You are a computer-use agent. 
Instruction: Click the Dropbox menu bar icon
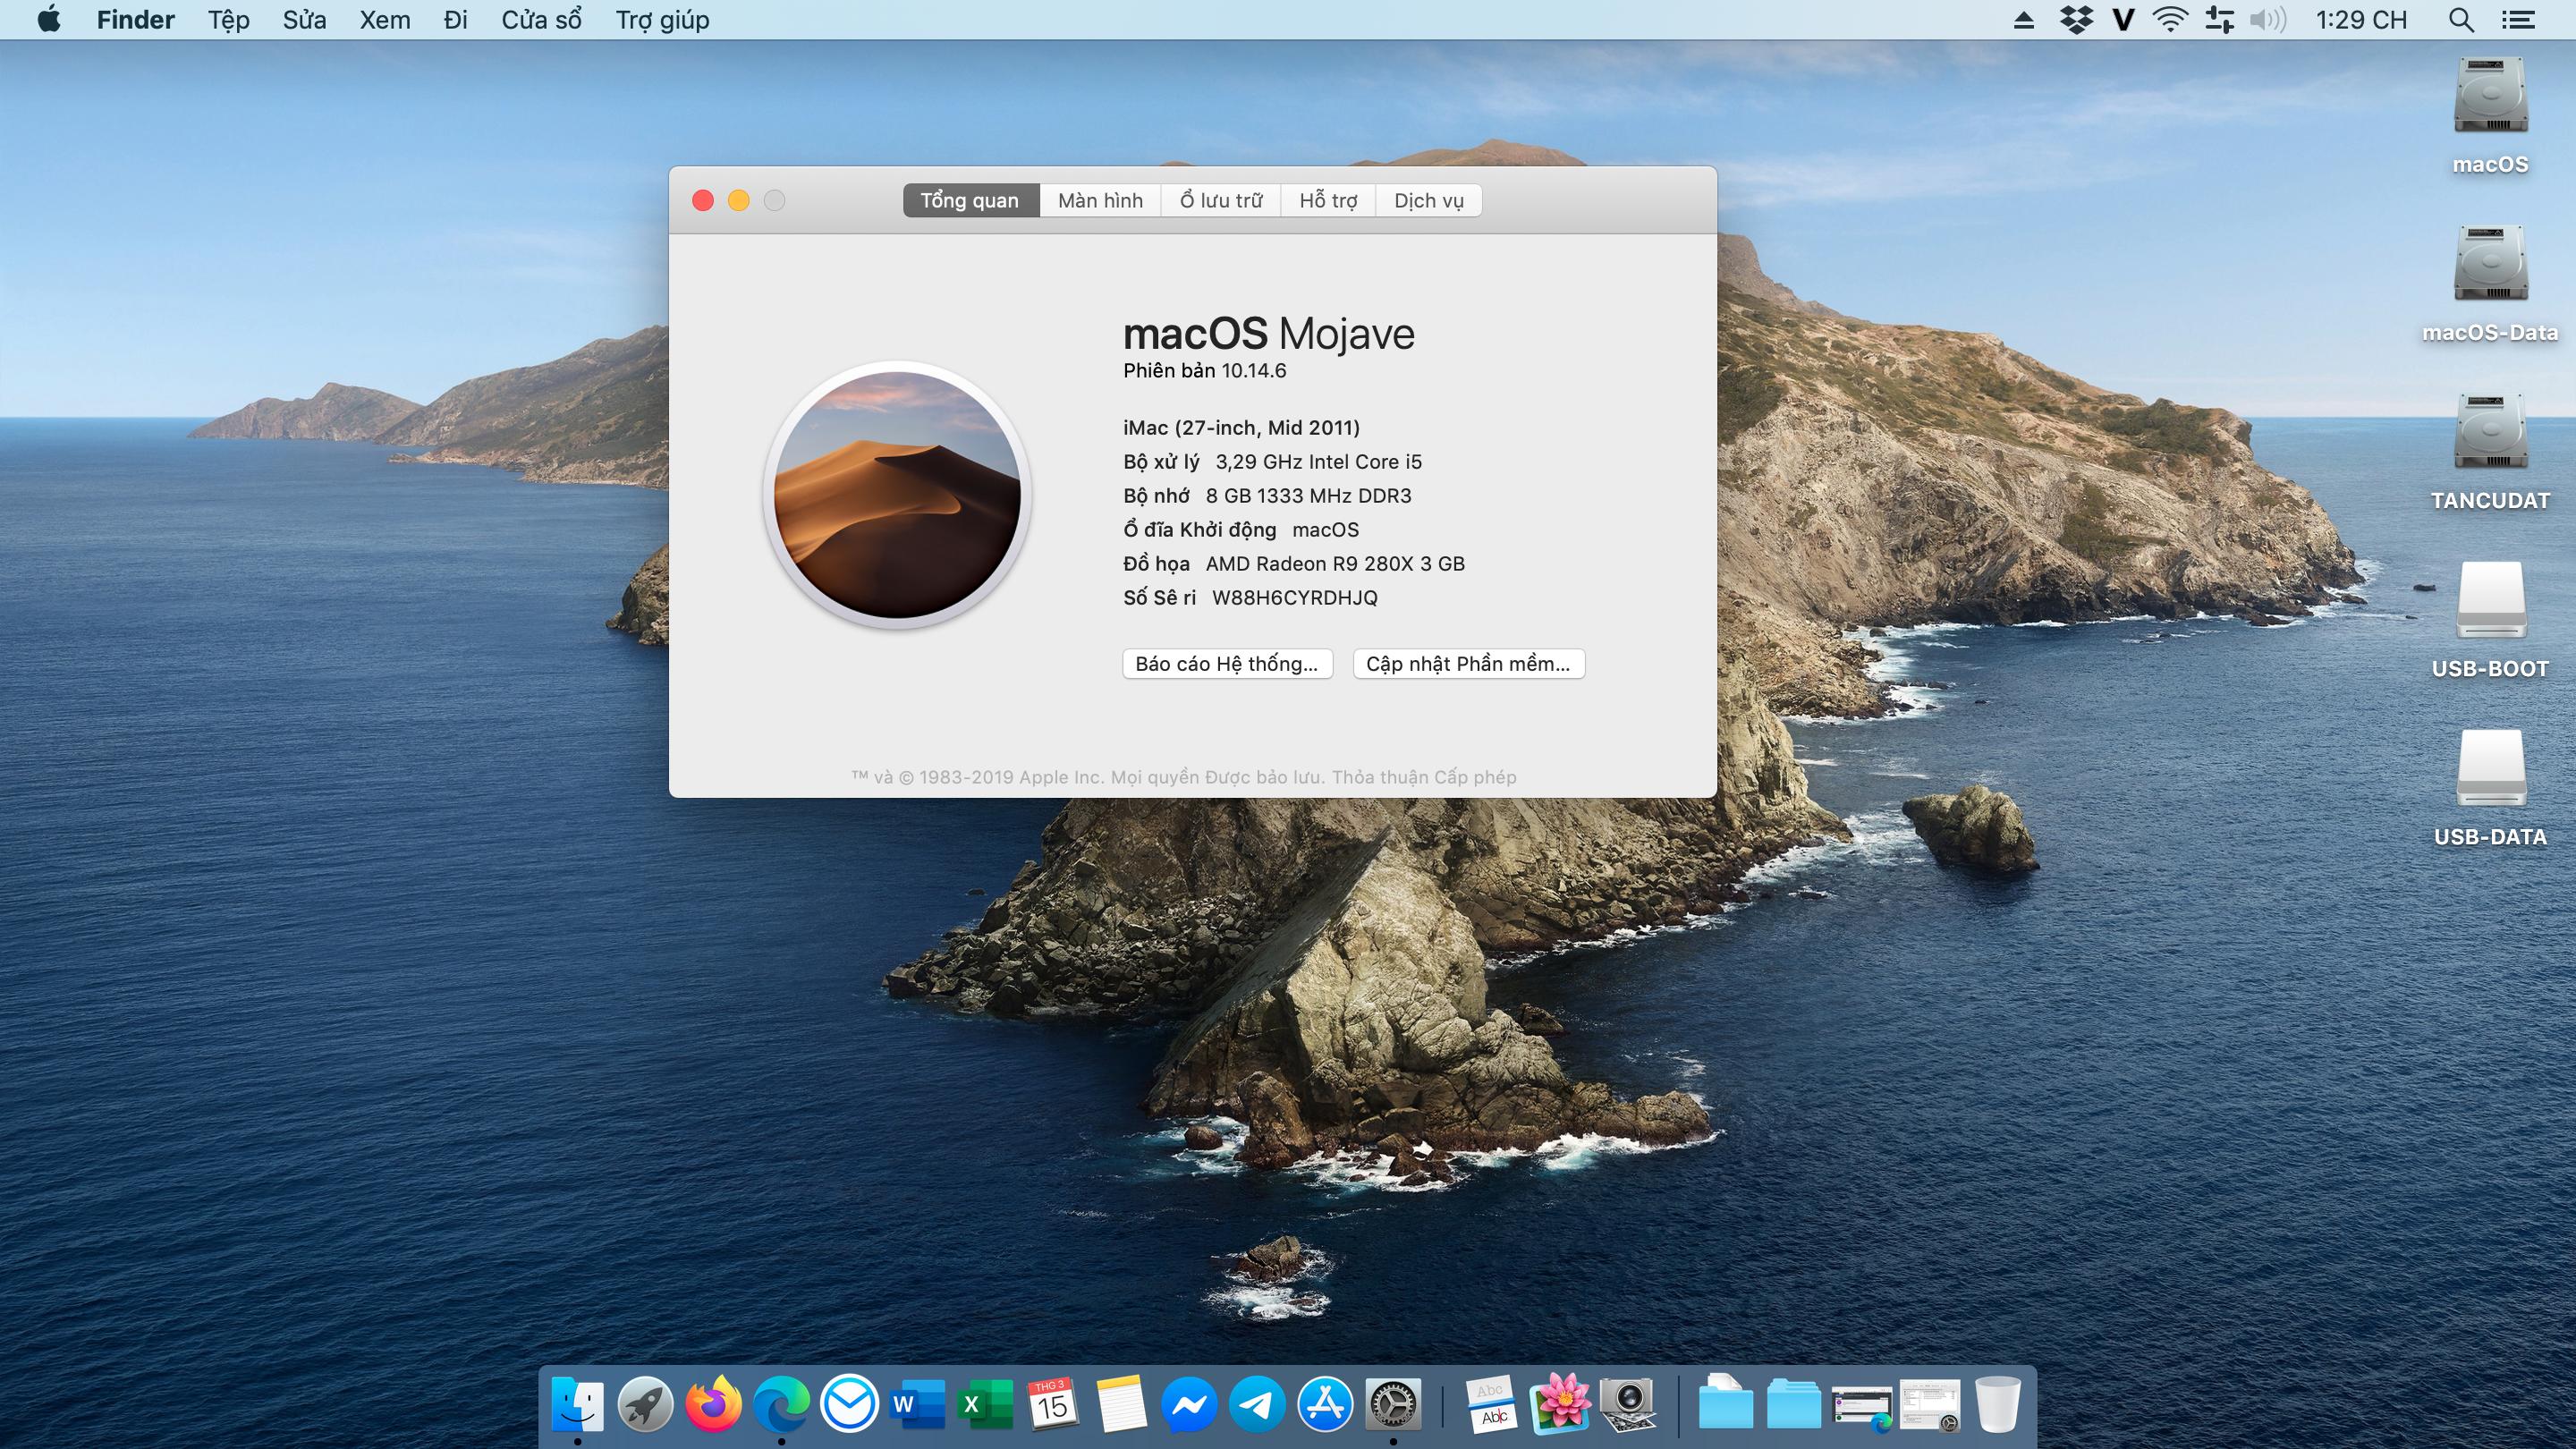point(2076,20)
